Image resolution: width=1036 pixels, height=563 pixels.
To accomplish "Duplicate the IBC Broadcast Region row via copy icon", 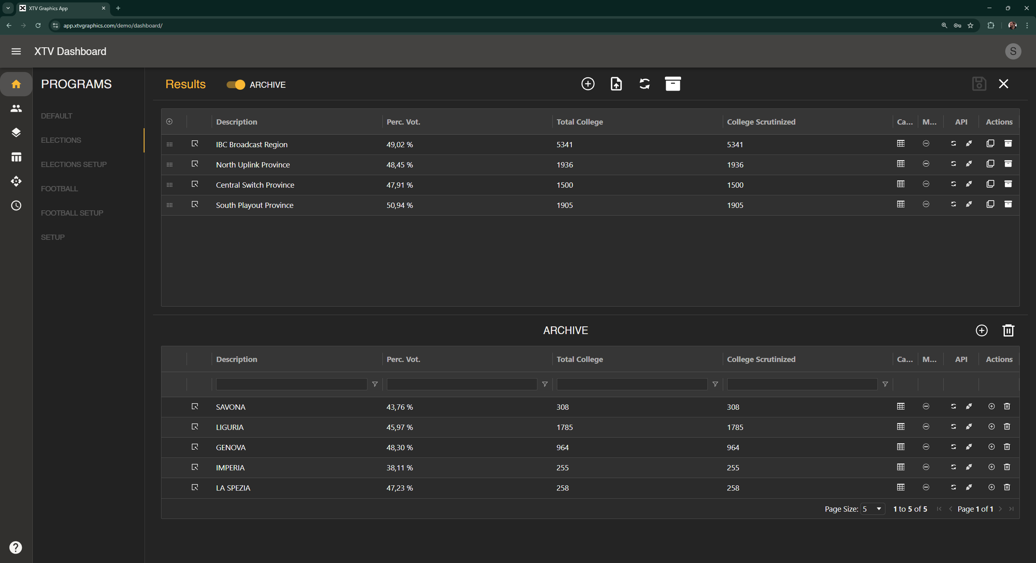I will [990, 143].
